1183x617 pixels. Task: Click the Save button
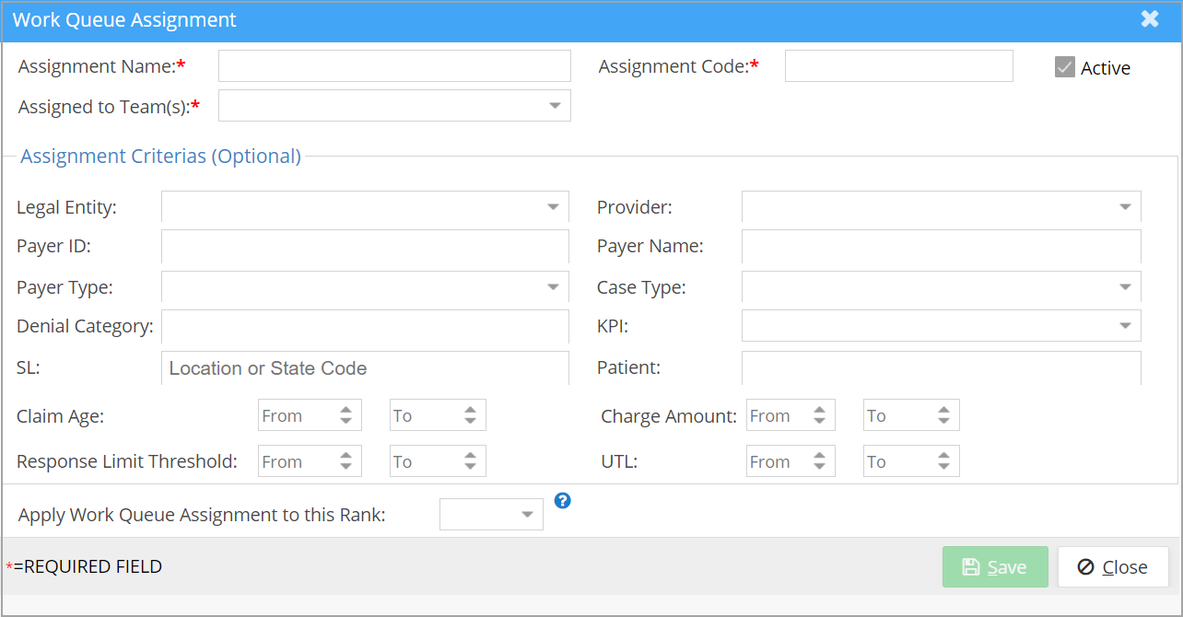995,567
